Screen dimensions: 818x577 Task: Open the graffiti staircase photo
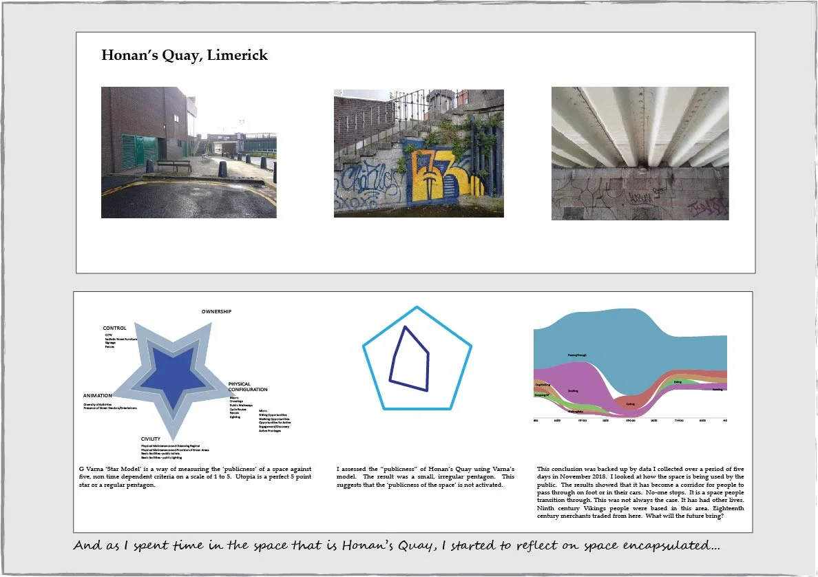coord(419,154)
